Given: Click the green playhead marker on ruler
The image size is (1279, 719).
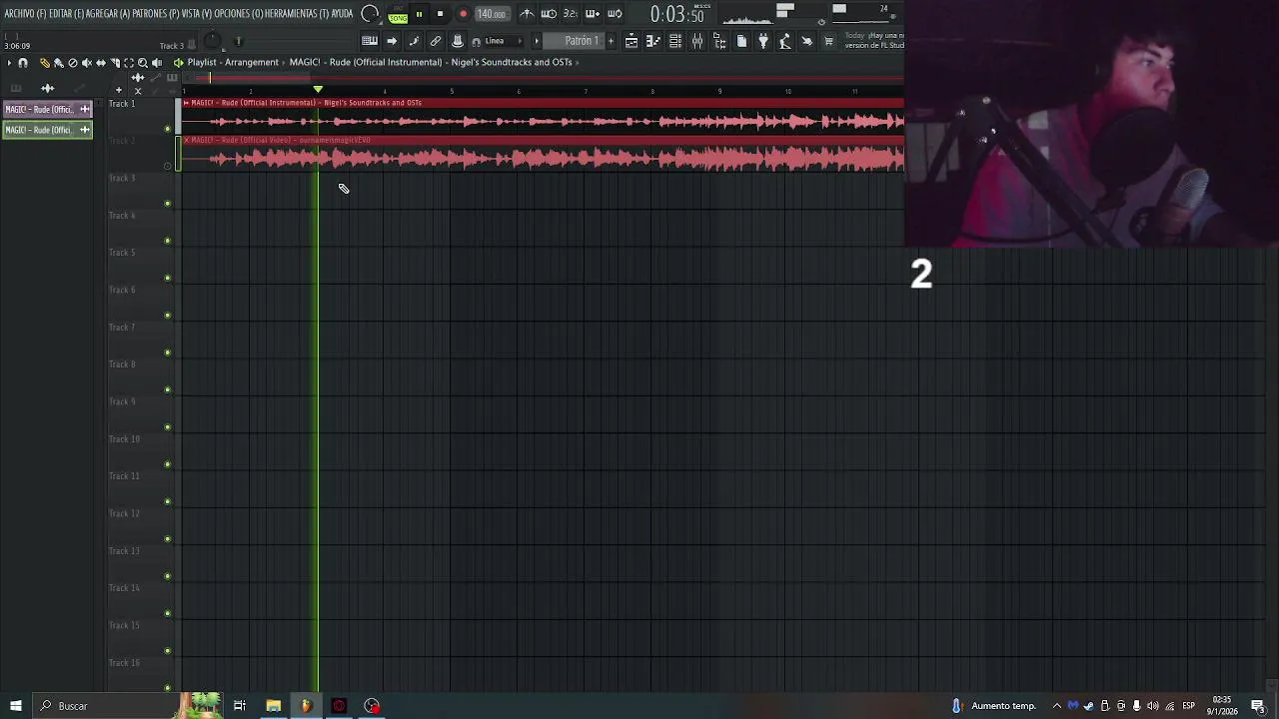Looking at the screenshot, I should [318, 90].
